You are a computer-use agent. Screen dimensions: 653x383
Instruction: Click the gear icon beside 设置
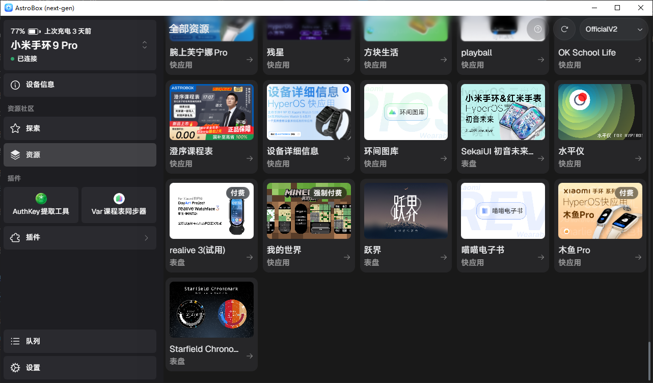pos(16,368)
